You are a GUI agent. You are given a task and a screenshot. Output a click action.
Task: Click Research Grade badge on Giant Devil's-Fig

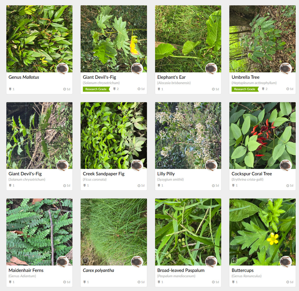click(x=96, y=89)
